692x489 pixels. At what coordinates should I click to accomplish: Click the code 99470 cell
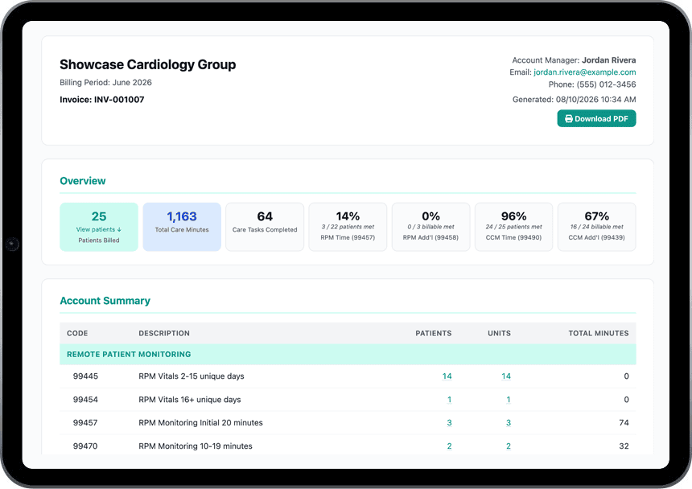pyautogui.click(x=85, y=446)
